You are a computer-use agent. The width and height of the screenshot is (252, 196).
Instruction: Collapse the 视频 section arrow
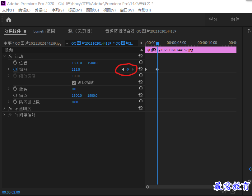142,50
